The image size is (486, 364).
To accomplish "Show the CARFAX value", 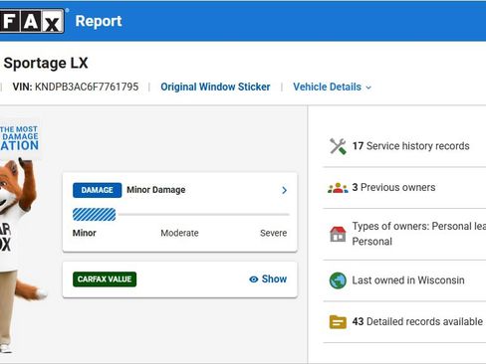I will [x=268, y=279].
